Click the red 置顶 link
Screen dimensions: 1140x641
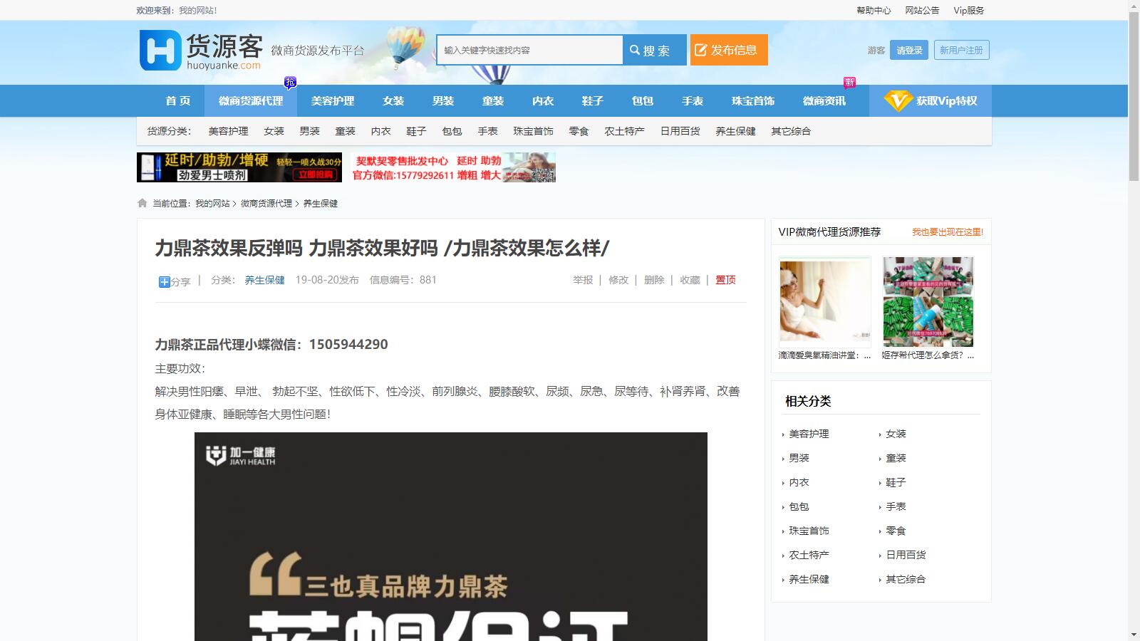(725, 280)
